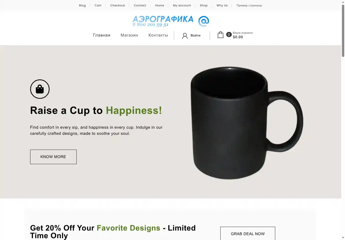Open Главная in main navigation
This screenshot has width=345, height=240.
coord(102,35)
